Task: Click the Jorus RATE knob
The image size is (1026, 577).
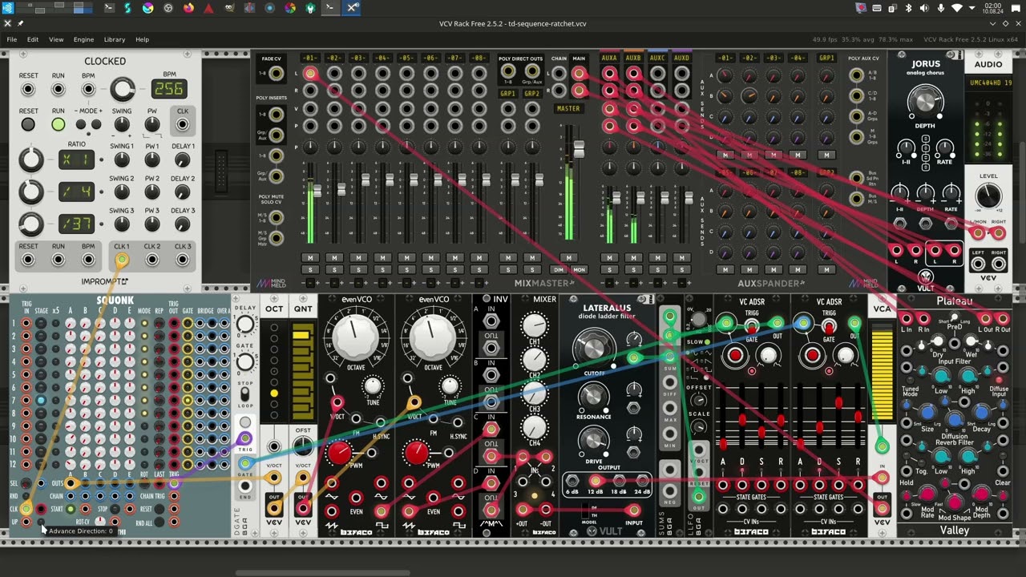Action: (945, 147)
